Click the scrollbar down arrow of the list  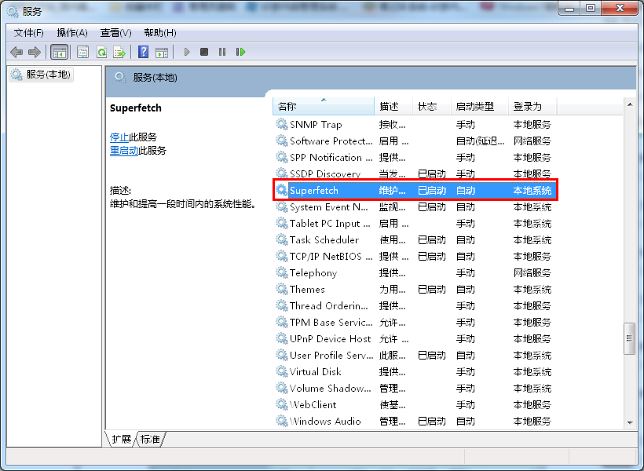[x=630, y=422]
